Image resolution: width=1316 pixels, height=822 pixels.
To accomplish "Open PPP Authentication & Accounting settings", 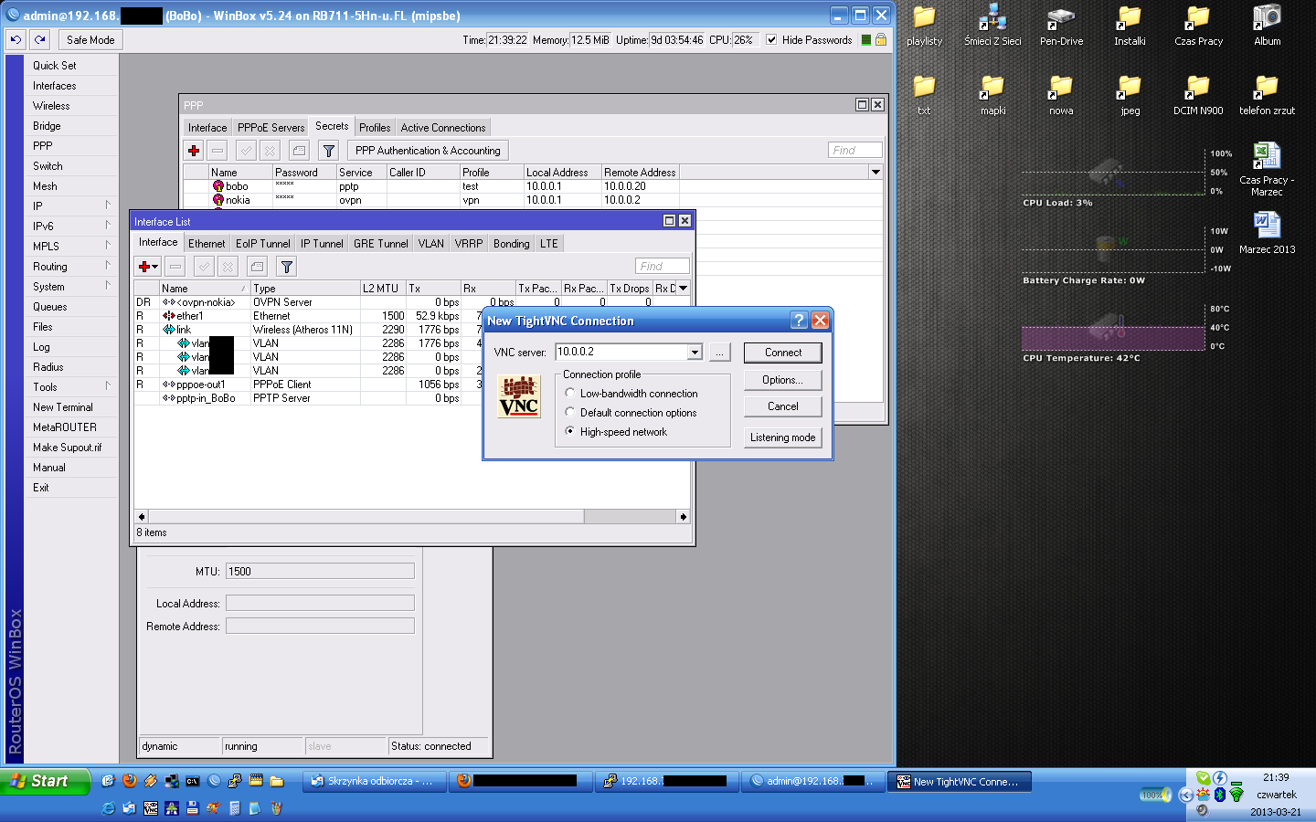I will click(x=428, y=151).
